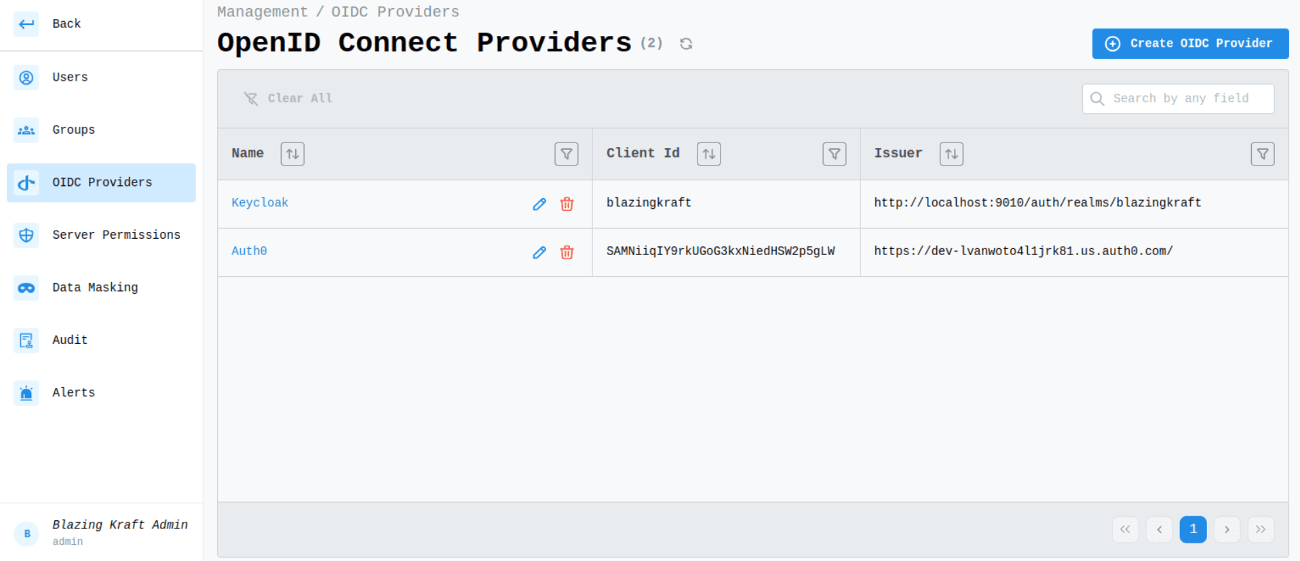Sort table by Name column
1300x561 pixels.
pyautogui.click(x=292, y=154)
